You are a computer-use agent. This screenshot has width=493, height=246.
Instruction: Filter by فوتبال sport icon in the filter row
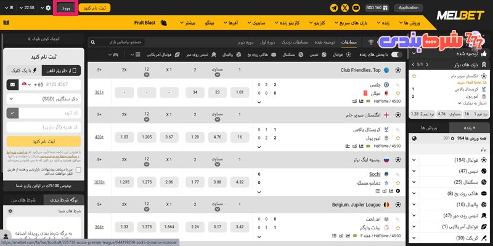pos(348,55)
